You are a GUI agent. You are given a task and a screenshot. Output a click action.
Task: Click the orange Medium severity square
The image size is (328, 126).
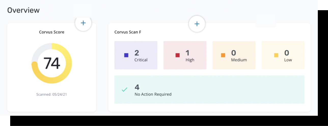pyautogui.click(x=223, y=55)
